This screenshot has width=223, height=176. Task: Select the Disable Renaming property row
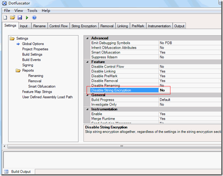pyautogui.click(x=156, y=85)
